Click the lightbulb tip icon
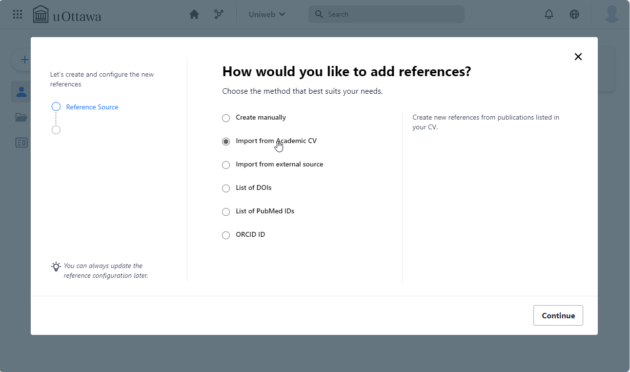The height and width of the screenshot is (372, 630). click(x=56, y=267)
